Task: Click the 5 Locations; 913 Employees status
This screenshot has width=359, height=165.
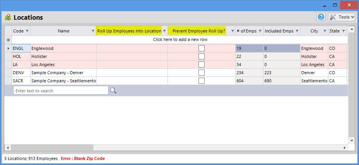Action: tap(31, 158)
